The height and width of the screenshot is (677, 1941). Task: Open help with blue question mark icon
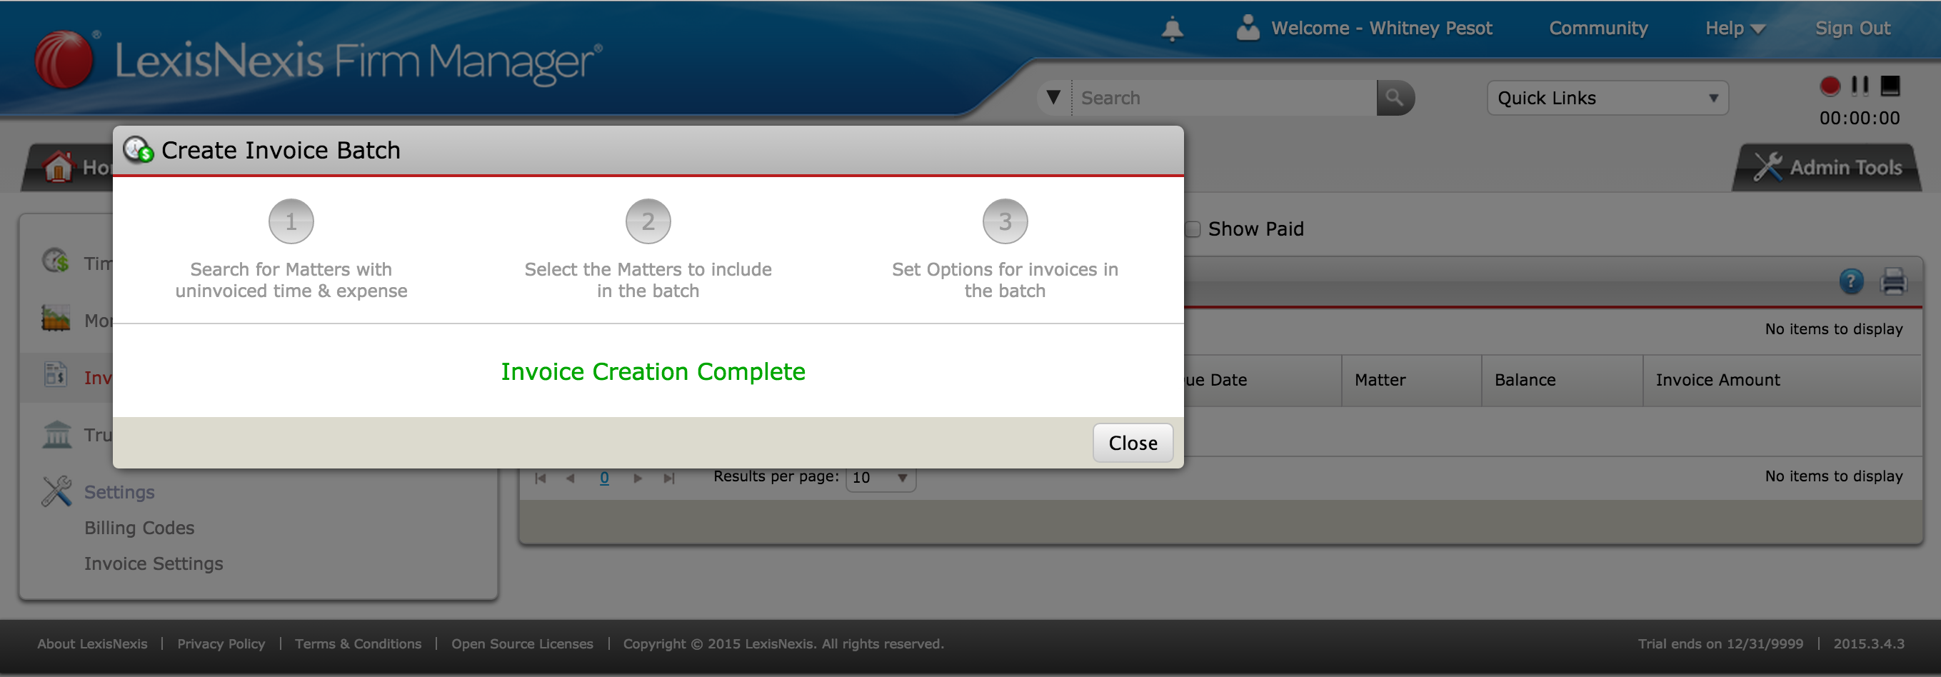[1851, 281]
